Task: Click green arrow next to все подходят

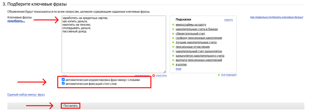Action: coord(219,75)
